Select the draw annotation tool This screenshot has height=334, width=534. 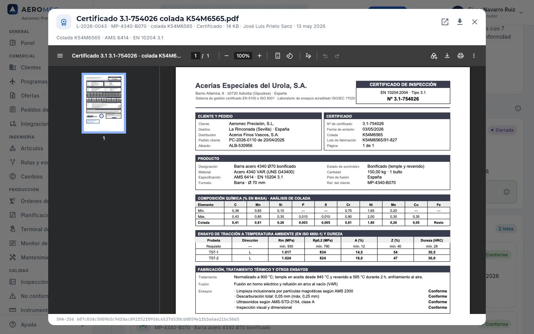click(x=308, y=56)
